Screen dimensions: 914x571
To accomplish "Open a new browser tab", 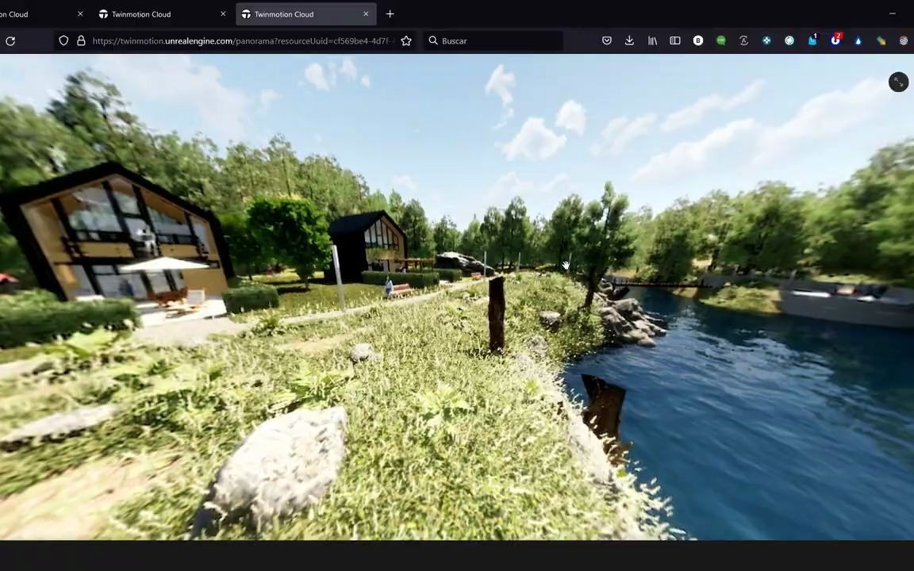I will point(390,14).
